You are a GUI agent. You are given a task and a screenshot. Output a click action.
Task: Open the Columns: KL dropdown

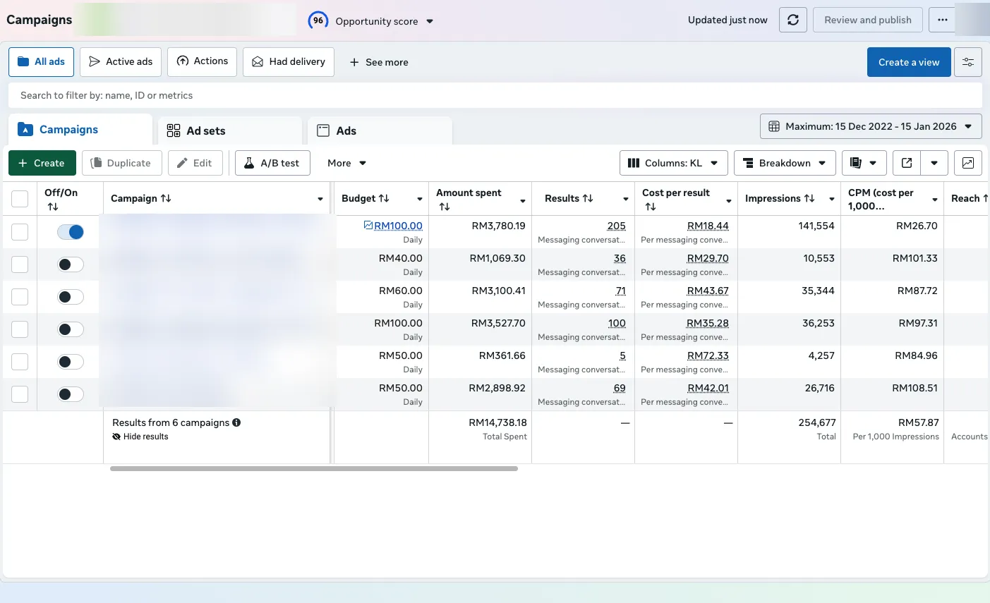[x=673, y=163]
